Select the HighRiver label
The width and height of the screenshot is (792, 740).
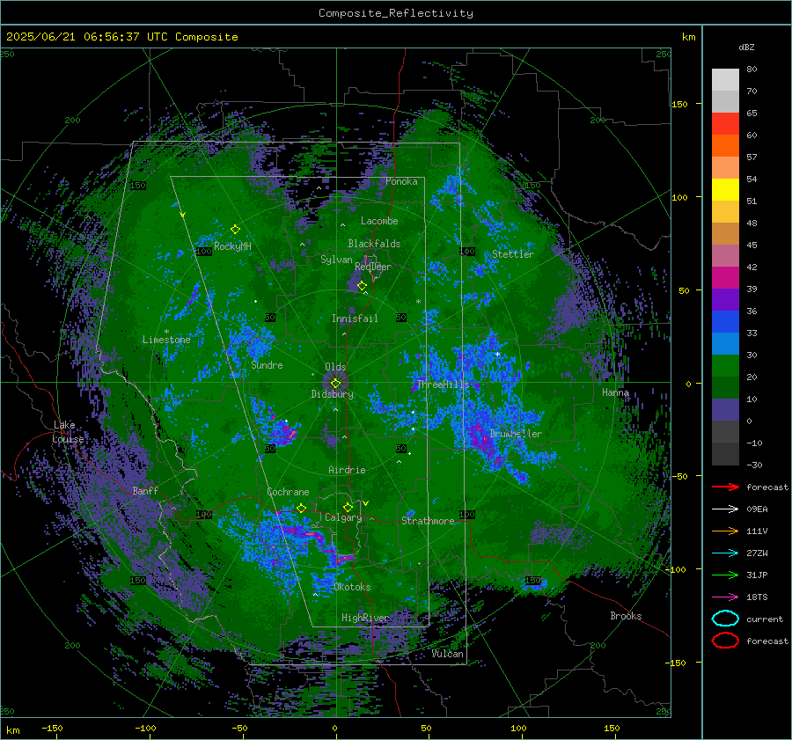point(364,618)
